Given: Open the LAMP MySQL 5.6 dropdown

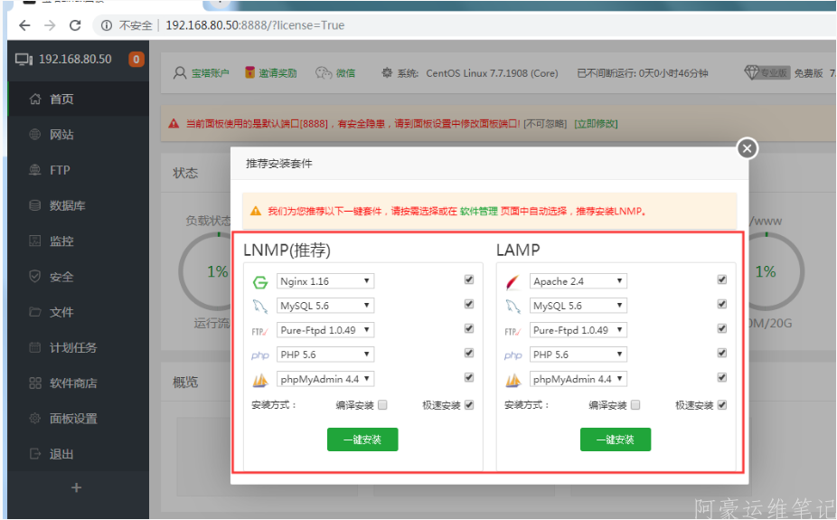Looking at the screenshot, I should tap(578, 306).
